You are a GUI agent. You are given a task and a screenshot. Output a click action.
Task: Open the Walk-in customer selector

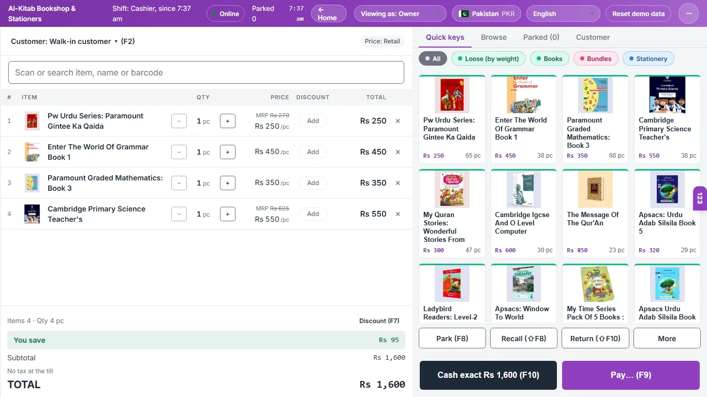coord(73,41)
